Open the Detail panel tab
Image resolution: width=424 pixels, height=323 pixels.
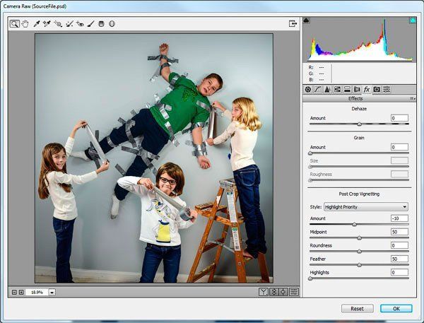coord(327,89)
